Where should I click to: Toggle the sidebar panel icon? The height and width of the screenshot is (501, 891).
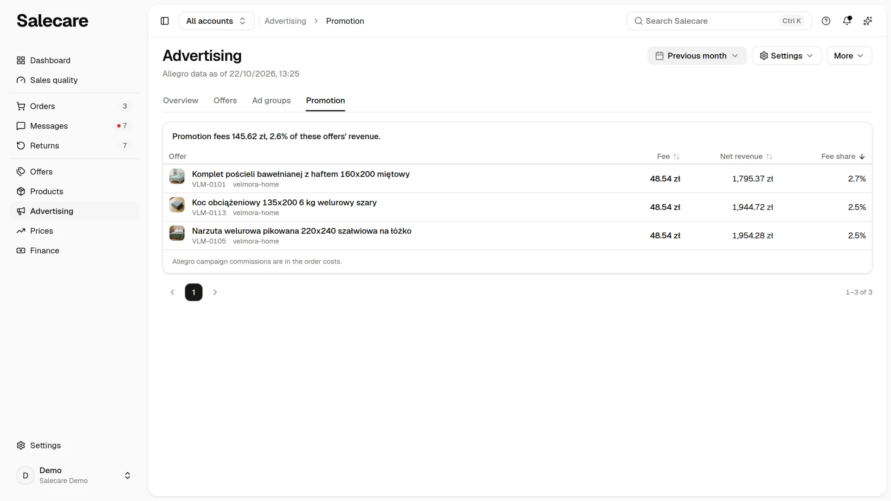click(x=165, y=21)
